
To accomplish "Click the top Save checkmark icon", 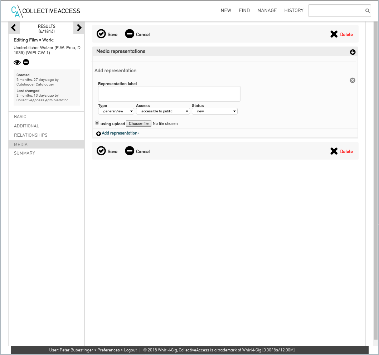I will tap(101, 34).
